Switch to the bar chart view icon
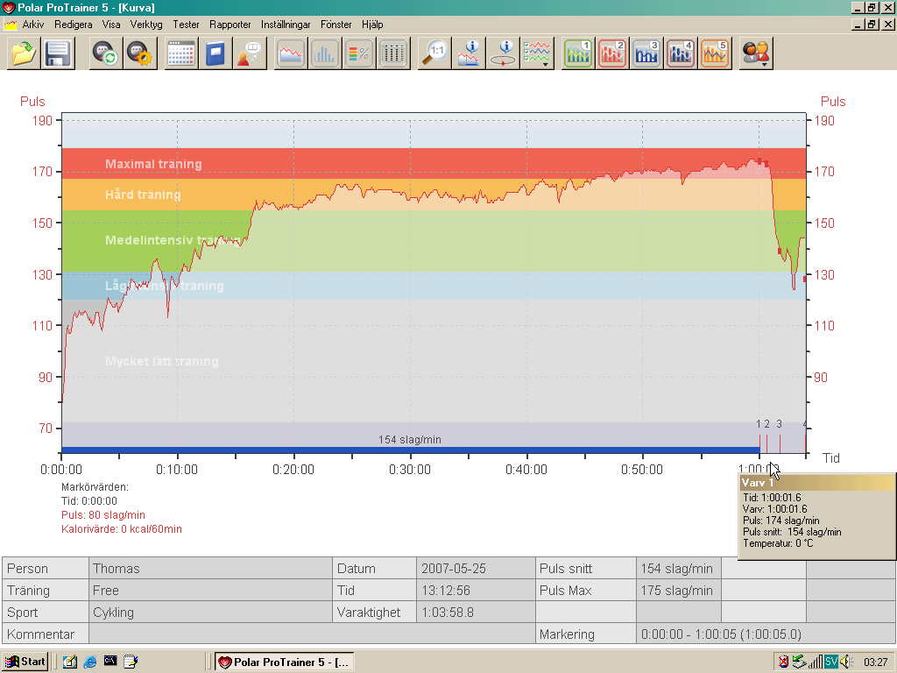Viewport: 897px width, 673px height. (325, 53)
